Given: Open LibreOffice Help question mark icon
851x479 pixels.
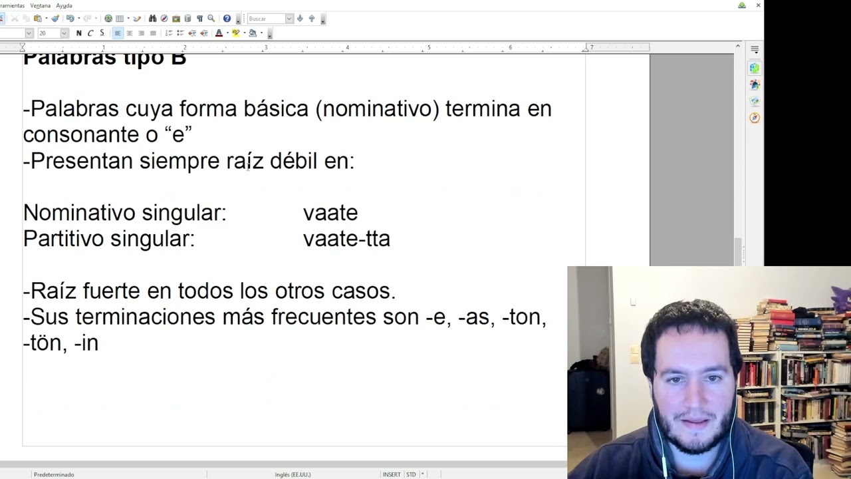Looking at the screenshot, I should pos(227,19).
